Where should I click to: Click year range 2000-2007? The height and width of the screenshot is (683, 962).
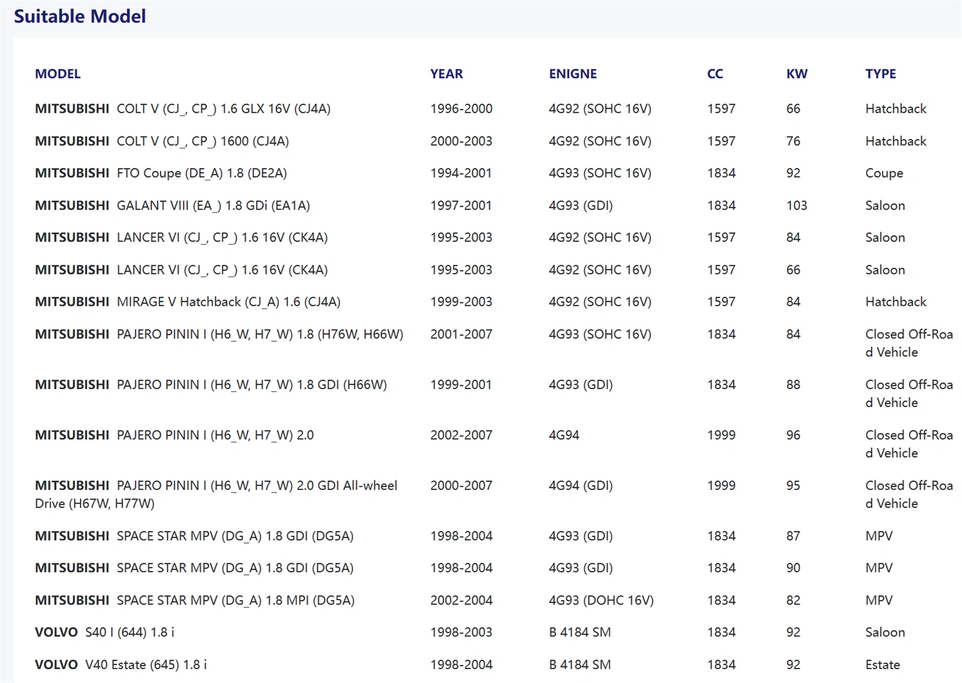461,486
